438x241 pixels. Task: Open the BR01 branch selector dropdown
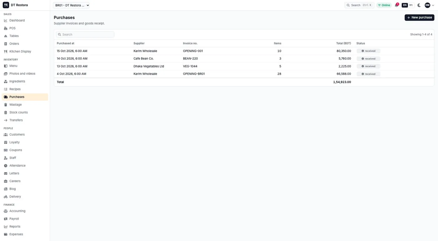pyautogui.click(x=71, y=5)
